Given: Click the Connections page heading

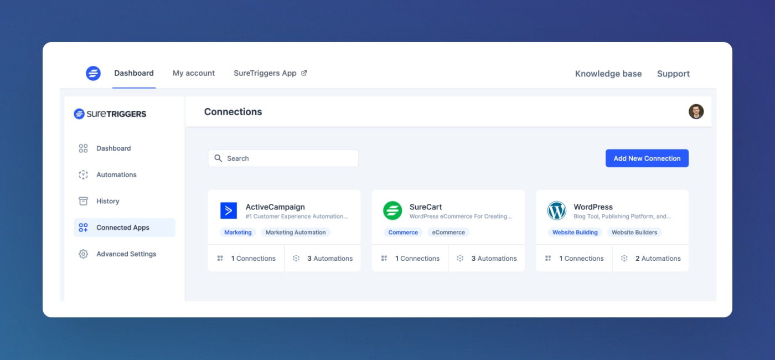Looking at the screenshot, I should tap(233, 112).
